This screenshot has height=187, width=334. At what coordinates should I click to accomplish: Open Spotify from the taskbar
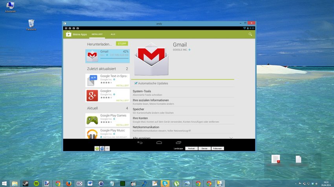point(37,183)
